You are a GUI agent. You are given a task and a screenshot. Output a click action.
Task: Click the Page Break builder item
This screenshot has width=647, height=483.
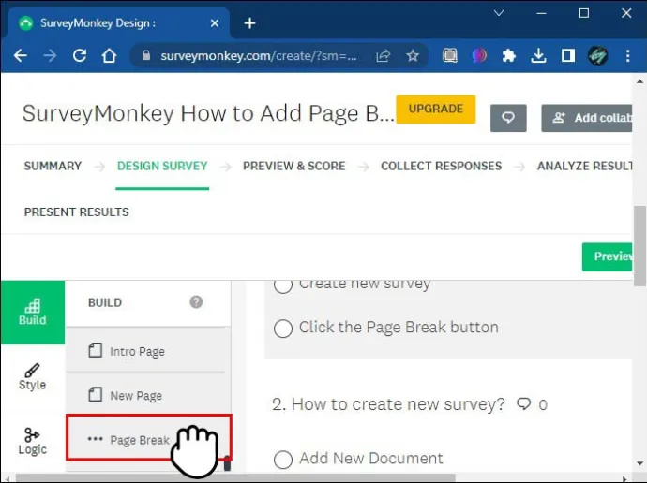point(148,437)
